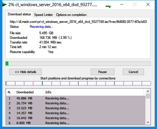The image size is (157, 129).
Task: Click the green IDM arrow icon in title bar
Action: pos(5,5)
